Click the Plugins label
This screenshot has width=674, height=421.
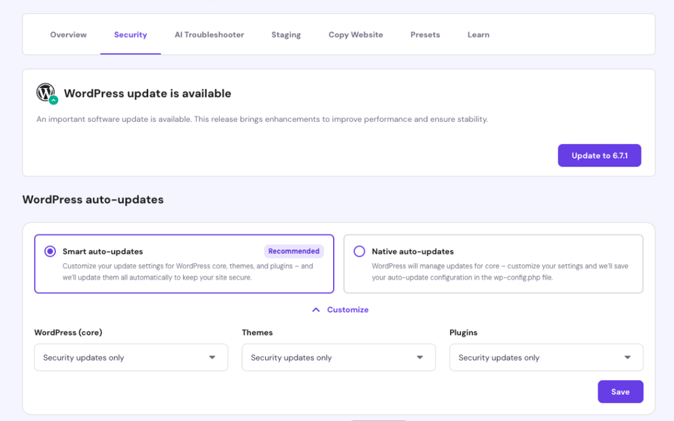click(463, 332)
